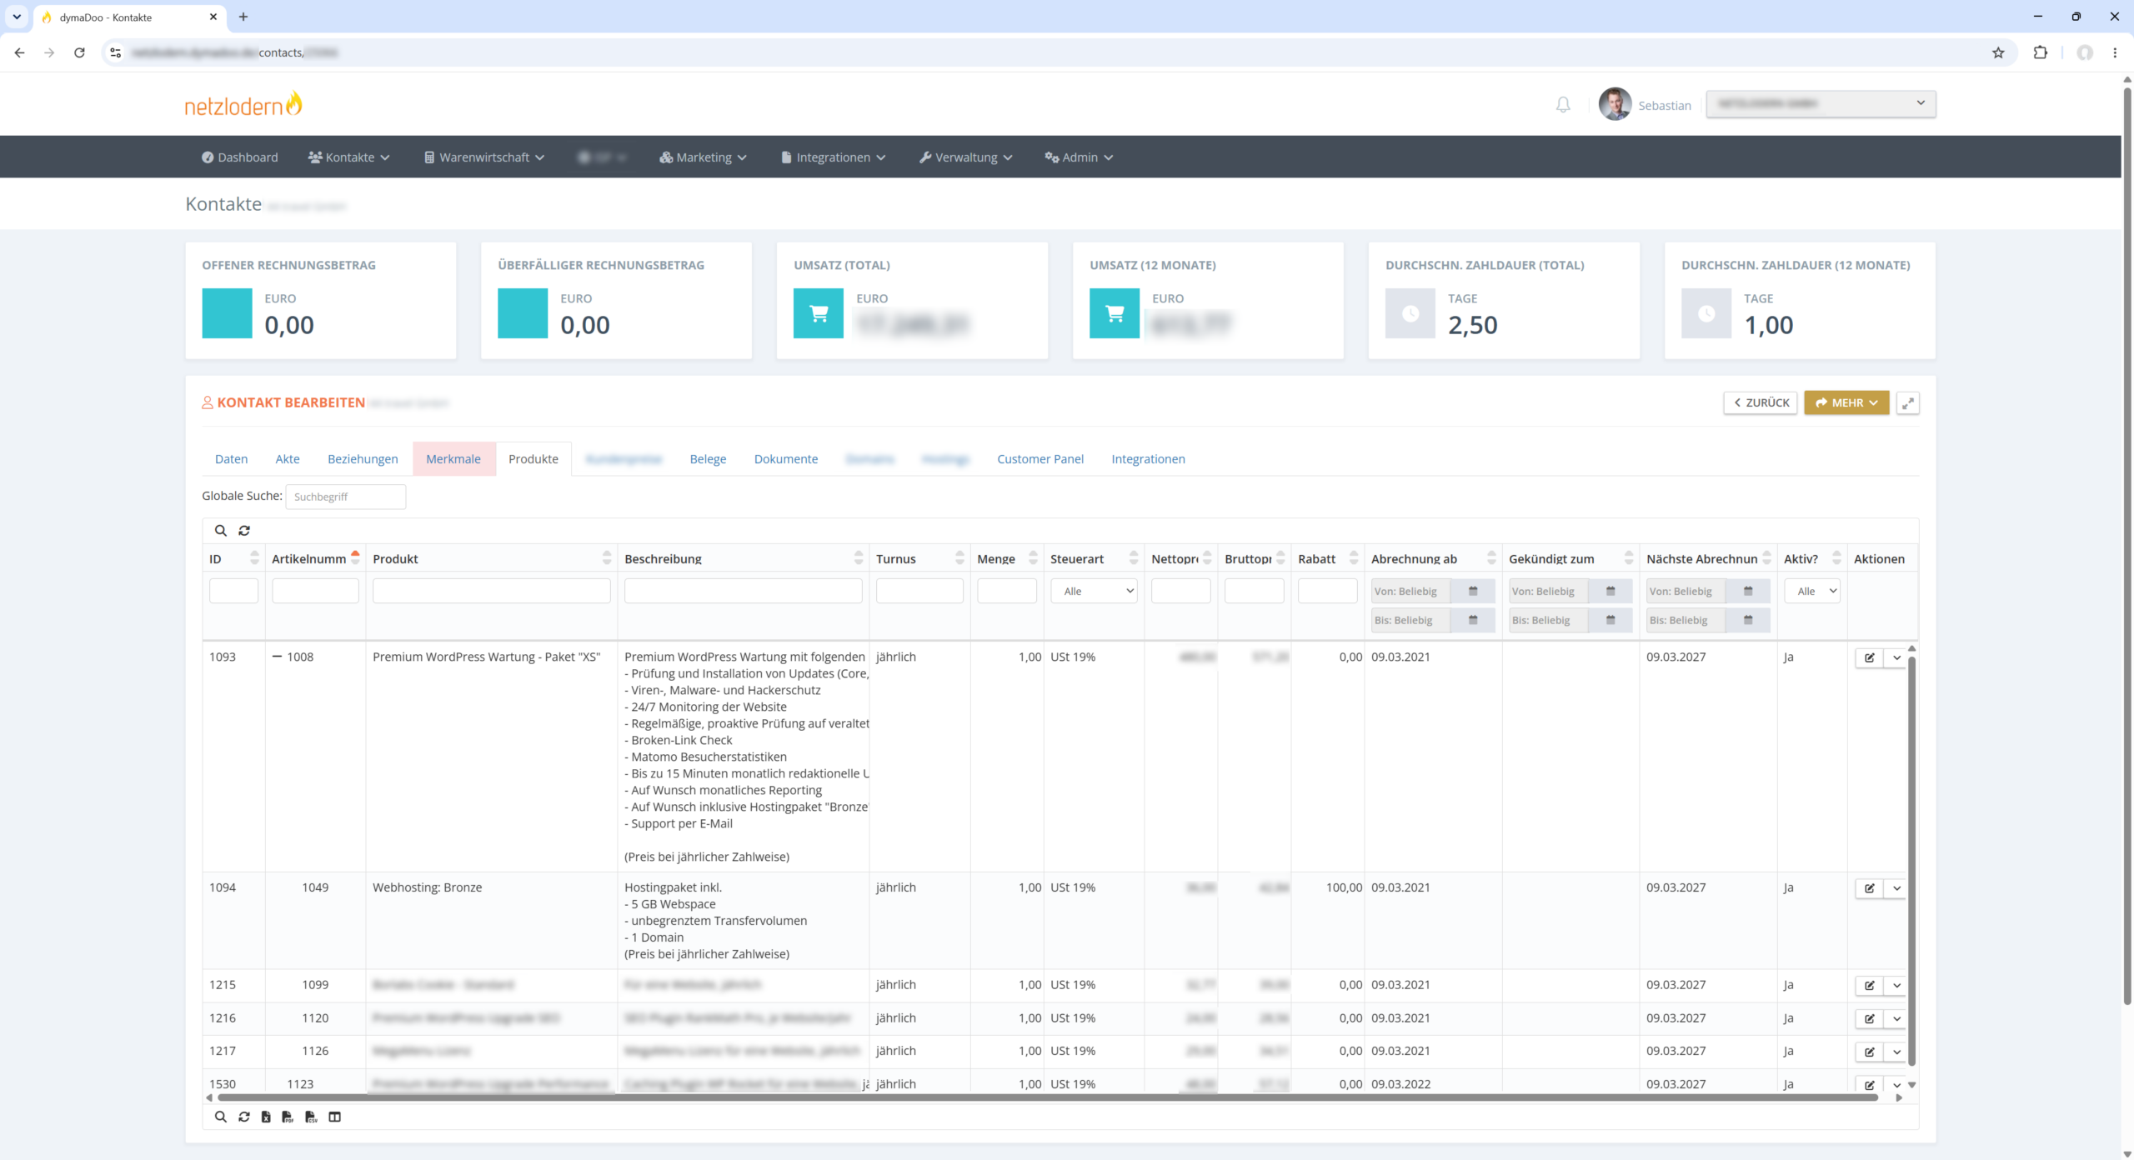Open the Marketing menu

coord(703,157)
